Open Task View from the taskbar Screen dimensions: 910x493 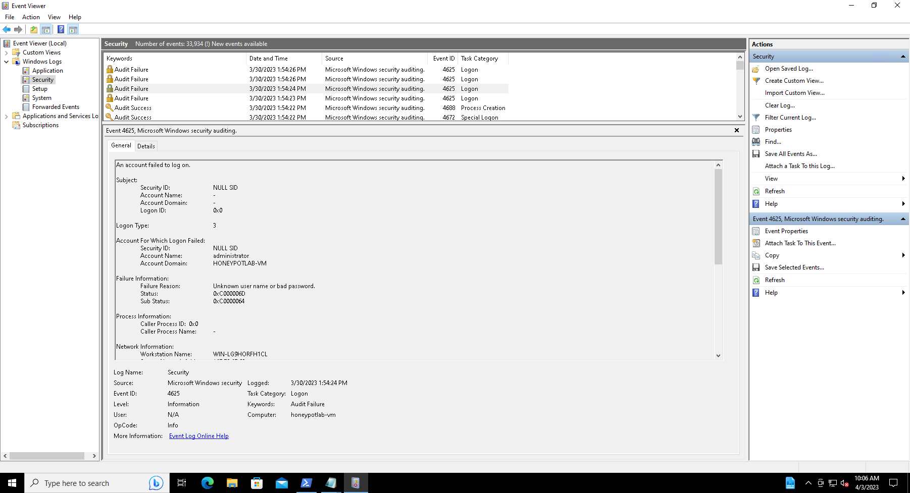pyautogui.click(x=182, y=483)
